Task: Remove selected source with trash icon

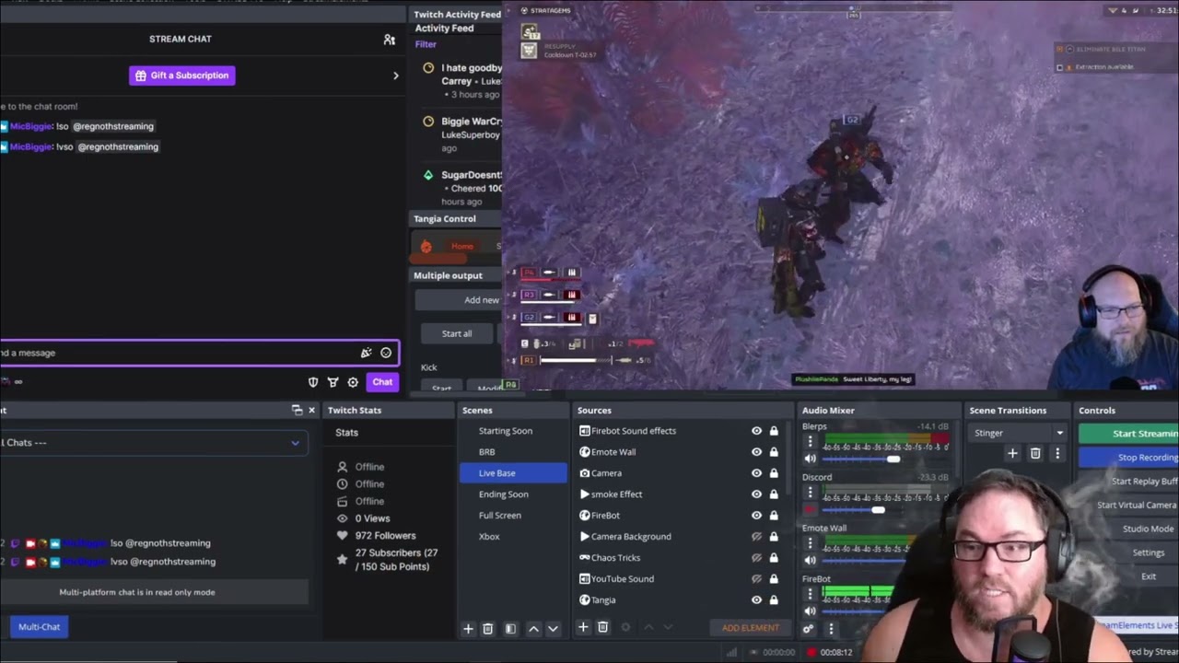Action: (x=602, y=627)
